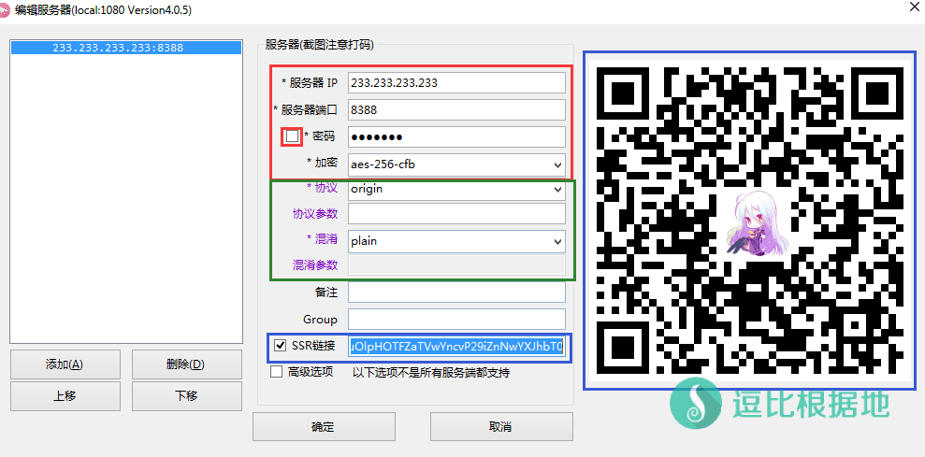The height and width of the screenshot is (457, 925).
Task: Click the 上移 move up button
Action: point(65,395)
